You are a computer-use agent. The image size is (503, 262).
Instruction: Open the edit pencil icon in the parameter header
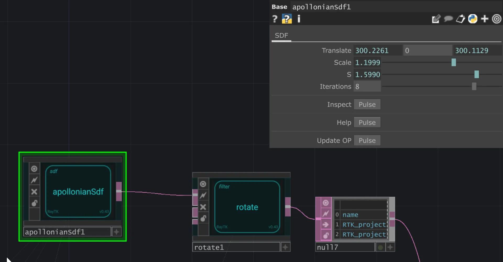tap(436, 19)
